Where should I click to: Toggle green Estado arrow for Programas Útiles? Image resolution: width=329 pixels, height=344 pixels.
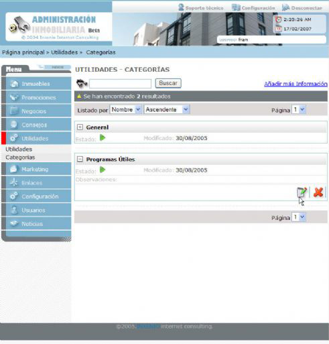click(103, 170)
